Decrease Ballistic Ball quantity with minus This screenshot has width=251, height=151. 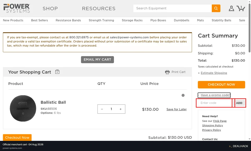point(102,109)
